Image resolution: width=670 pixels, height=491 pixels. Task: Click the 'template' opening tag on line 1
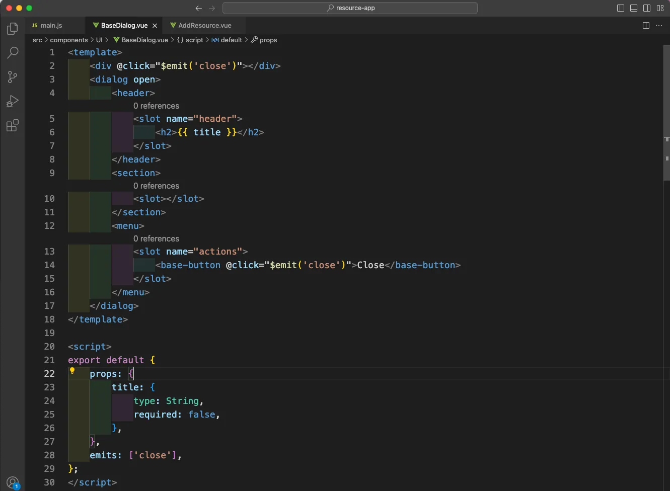95,52
